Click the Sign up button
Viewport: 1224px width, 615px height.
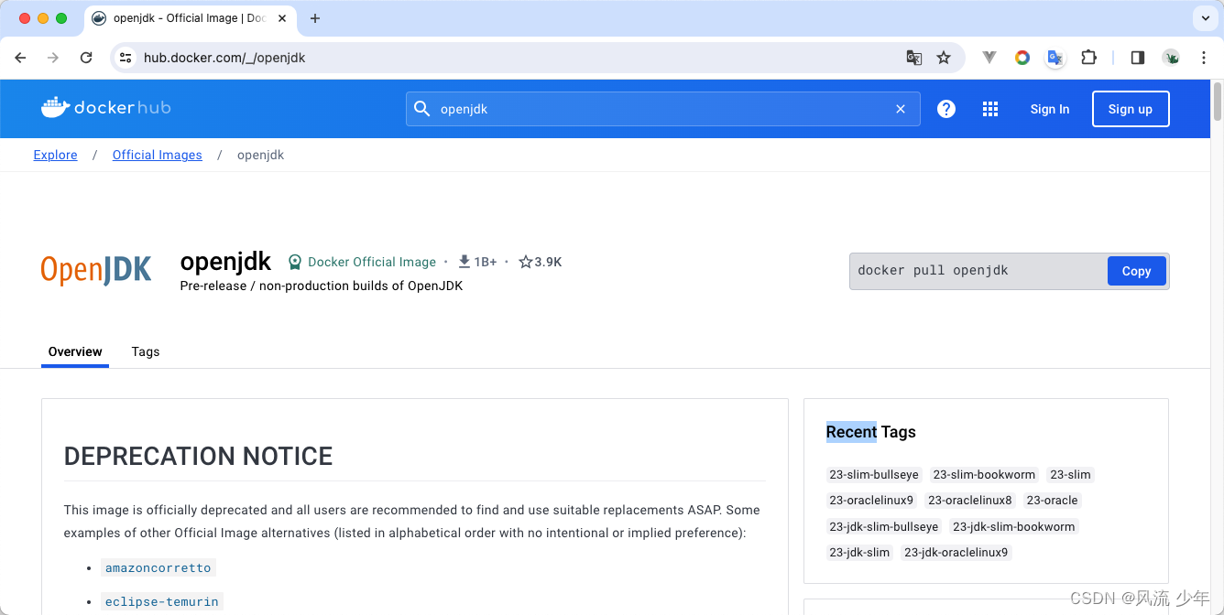[x=1131, y=109]
